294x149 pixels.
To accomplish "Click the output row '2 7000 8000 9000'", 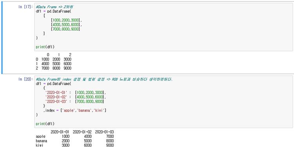I will [54, 68].
